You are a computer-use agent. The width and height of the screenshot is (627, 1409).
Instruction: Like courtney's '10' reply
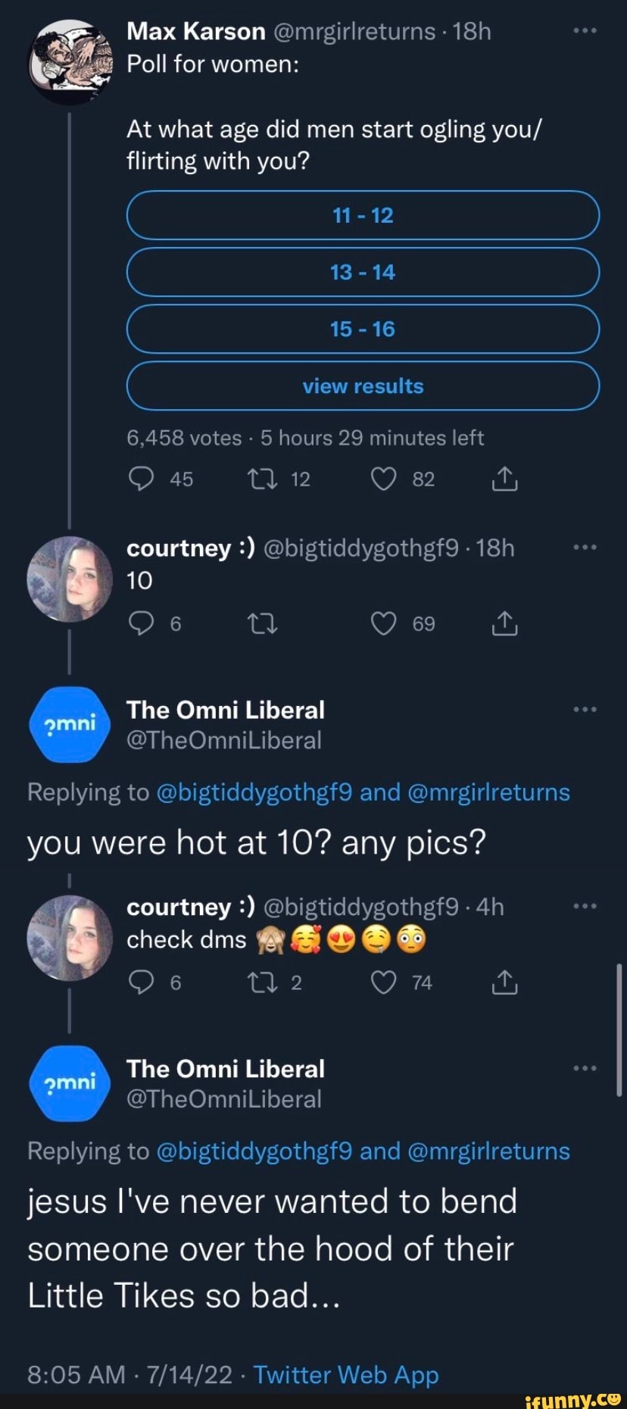384,623
